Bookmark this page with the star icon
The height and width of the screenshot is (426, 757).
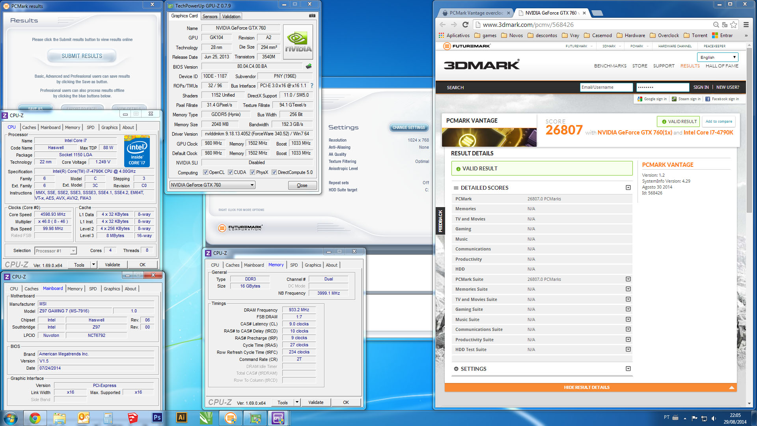click(x=733, y=24)
